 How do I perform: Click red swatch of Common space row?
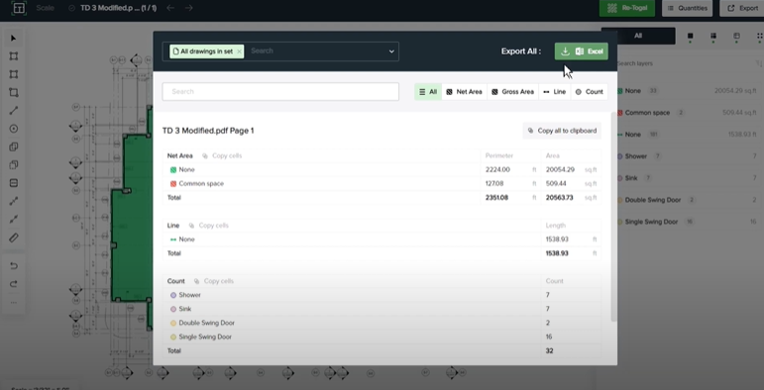click(x=173, y=184)
